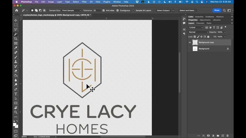Expand Select Subject options arrow

point(173,10)
